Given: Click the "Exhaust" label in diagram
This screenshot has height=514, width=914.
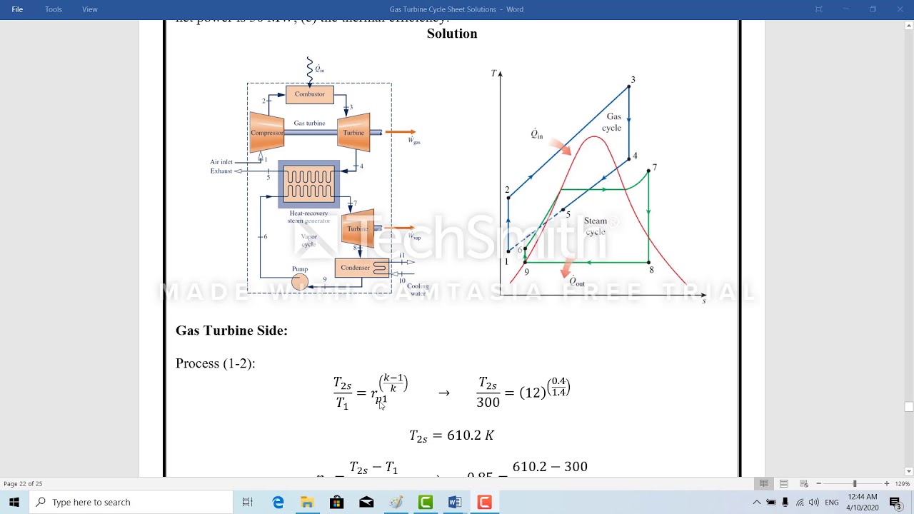Looking at the screenshot, I should point(221,171).
